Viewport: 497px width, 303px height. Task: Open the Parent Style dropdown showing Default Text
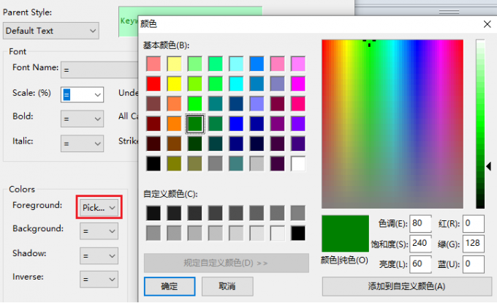click(x=50, y=31)
